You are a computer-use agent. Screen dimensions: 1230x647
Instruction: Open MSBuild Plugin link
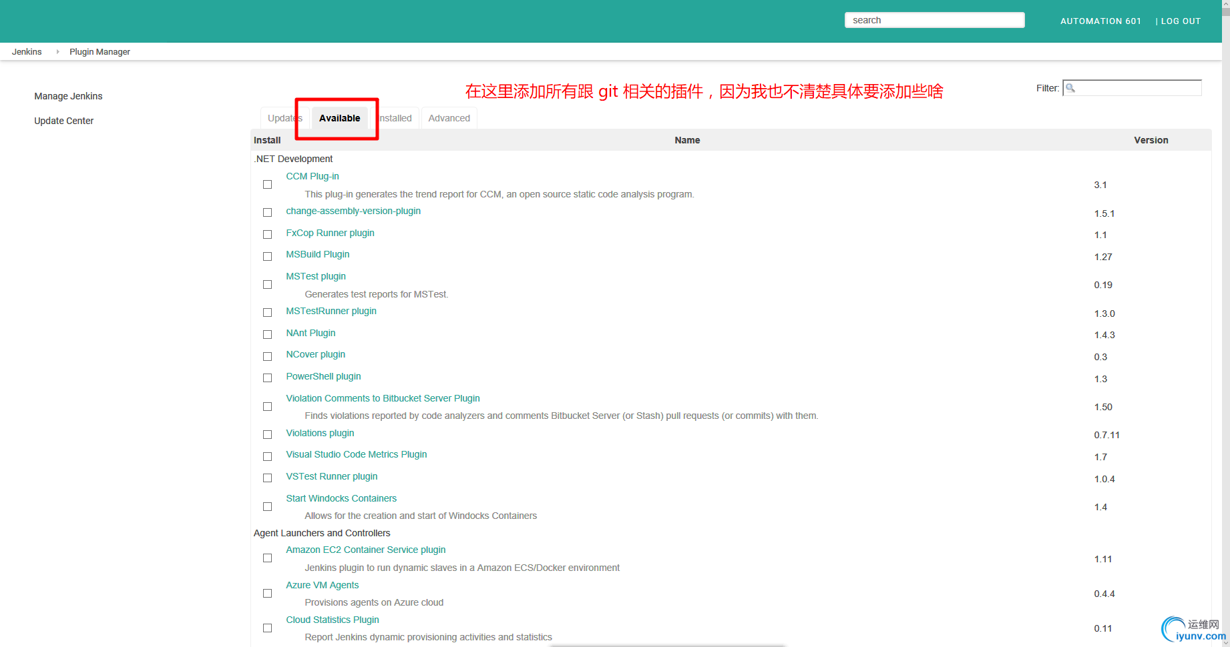point(318,254)
